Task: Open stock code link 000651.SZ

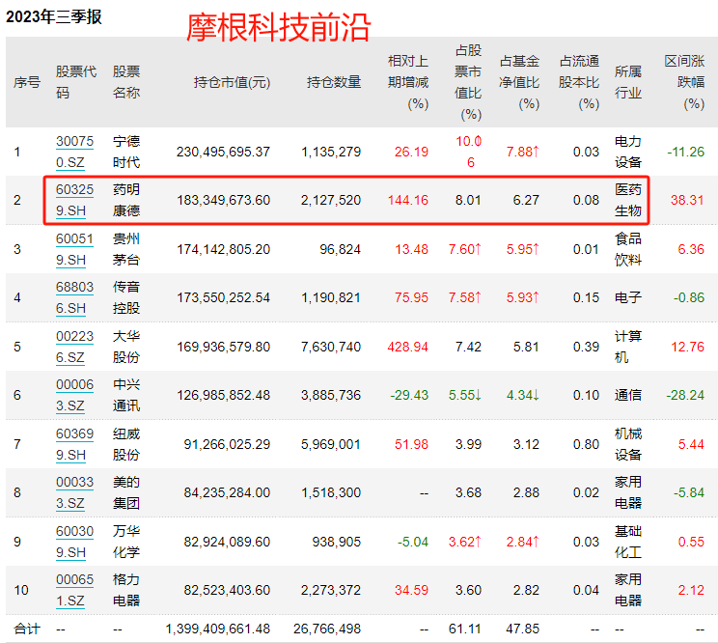Action: (74, 590)
